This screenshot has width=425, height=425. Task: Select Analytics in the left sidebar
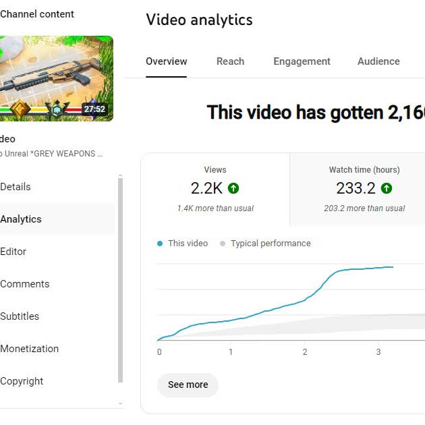coord(21,219)
